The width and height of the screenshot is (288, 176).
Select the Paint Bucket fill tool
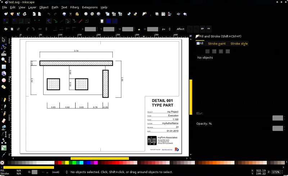(x=4, y=127)
